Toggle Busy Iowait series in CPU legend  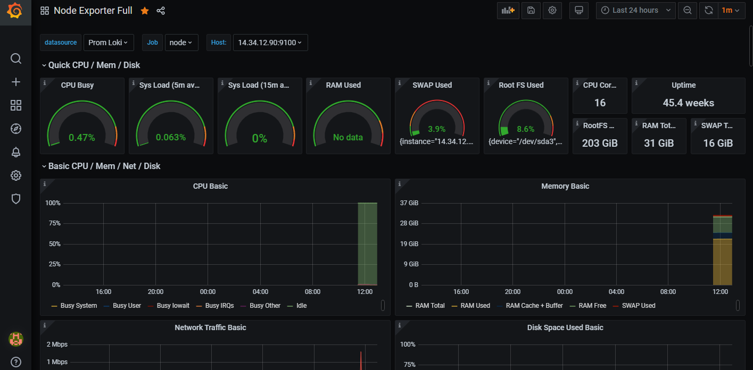click(173, 306)
